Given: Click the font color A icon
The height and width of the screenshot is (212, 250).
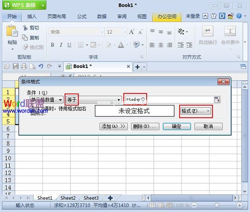Looking at the screenshot, I should [x=121, y=45].
